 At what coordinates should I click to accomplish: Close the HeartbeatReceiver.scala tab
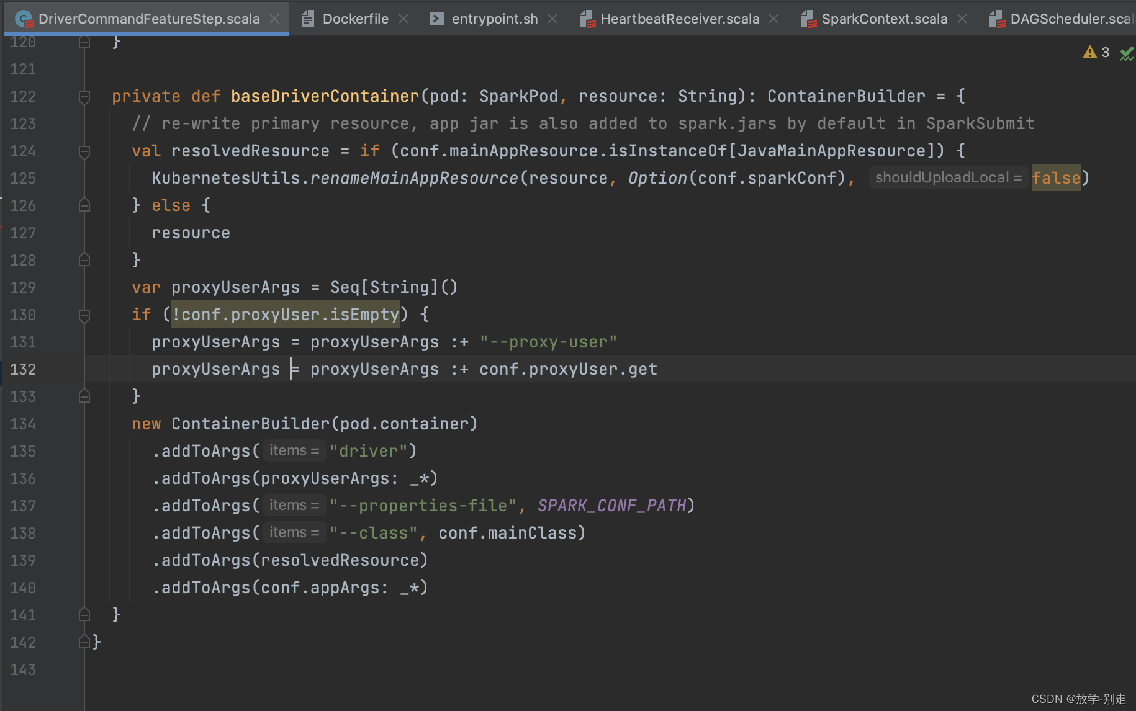tap(773, 19)
